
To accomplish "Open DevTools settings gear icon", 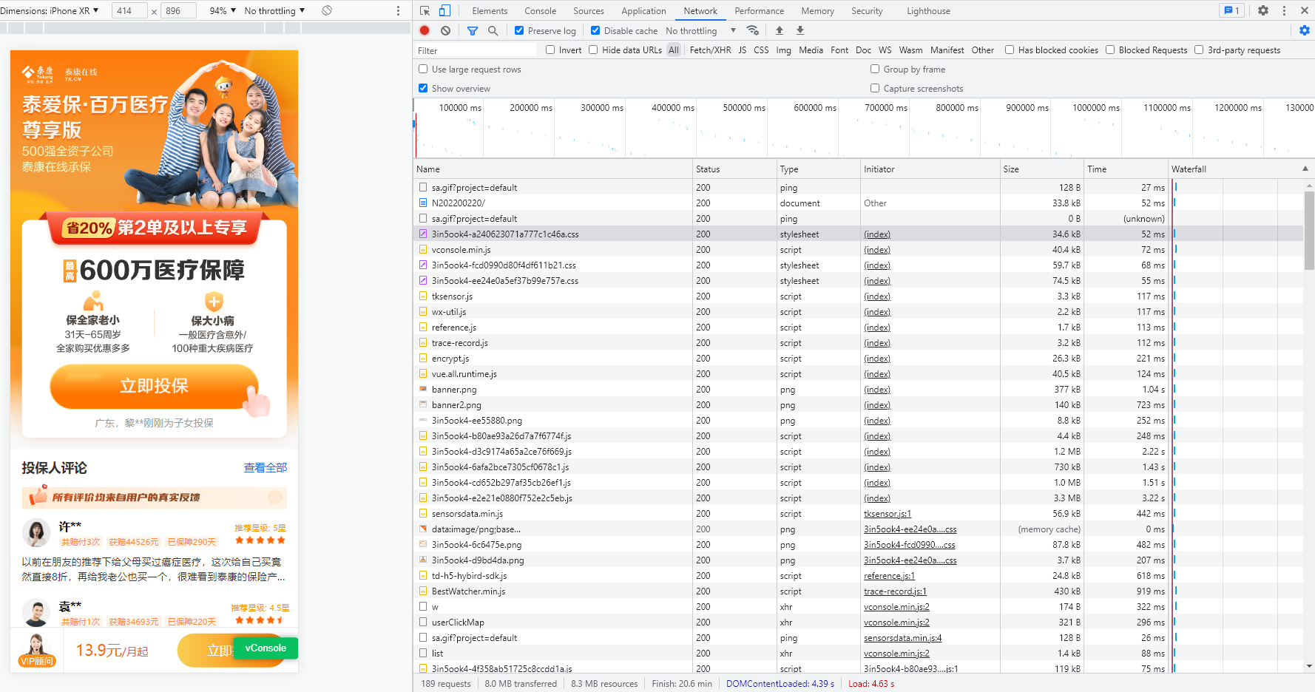I will tap(1263, 10).
